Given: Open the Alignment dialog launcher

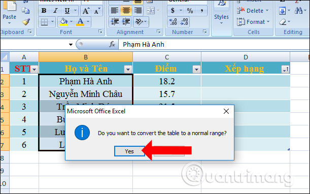Looking at the screenshot, I should tap(159, 31).
